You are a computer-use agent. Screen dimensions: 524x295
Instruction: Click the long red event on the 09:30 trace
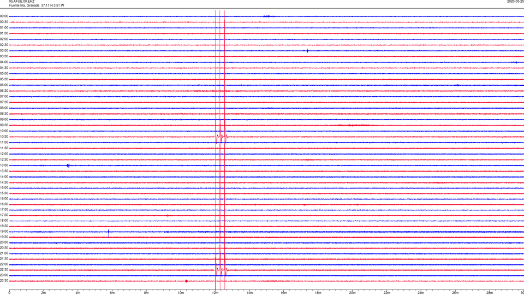coord(354,126)
